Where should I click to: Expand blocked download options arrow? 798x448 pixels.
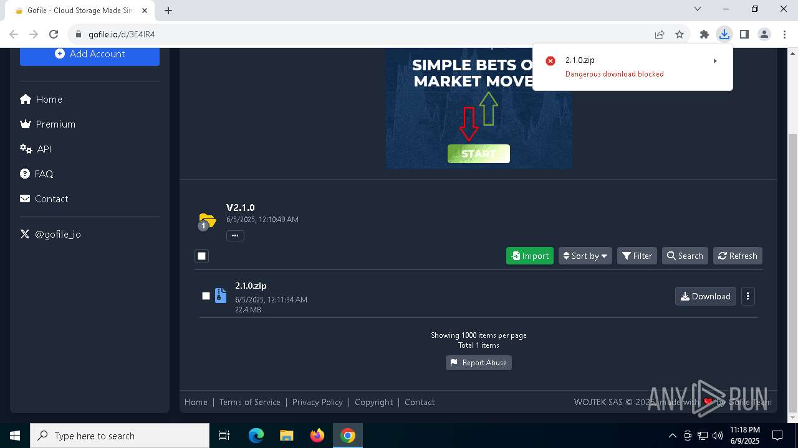715,61
